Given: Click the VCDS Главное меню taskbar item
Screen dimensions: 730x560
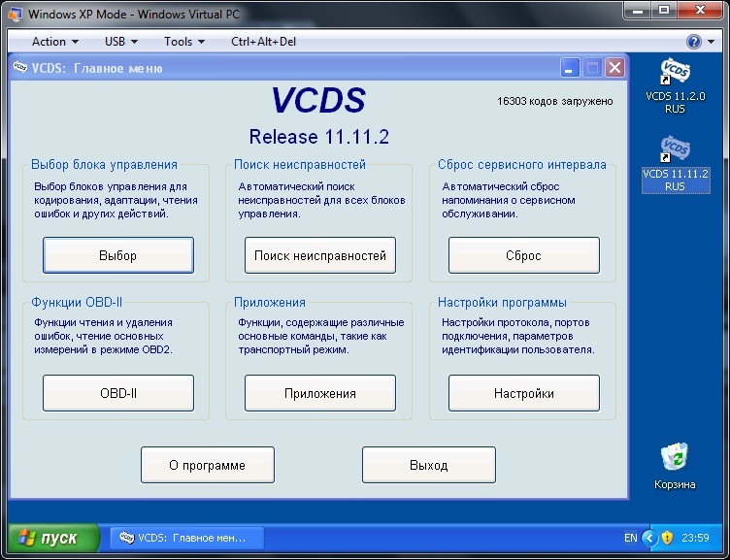Looking at the screenshot, I should point(187,538).
